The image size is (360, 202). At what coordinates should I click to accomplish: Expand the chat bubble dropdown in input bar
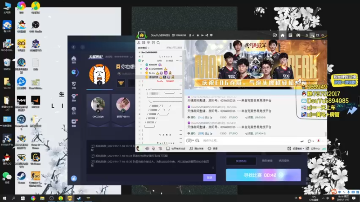[x=313, y=141]
